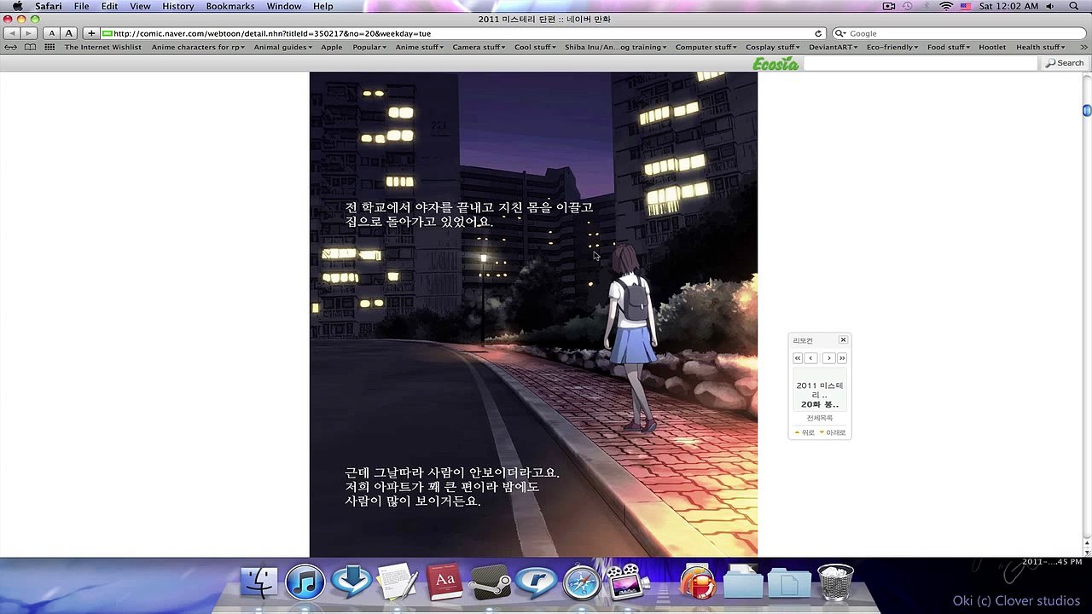Expand Anime stuff bookmarks folder

pos(420,47)
